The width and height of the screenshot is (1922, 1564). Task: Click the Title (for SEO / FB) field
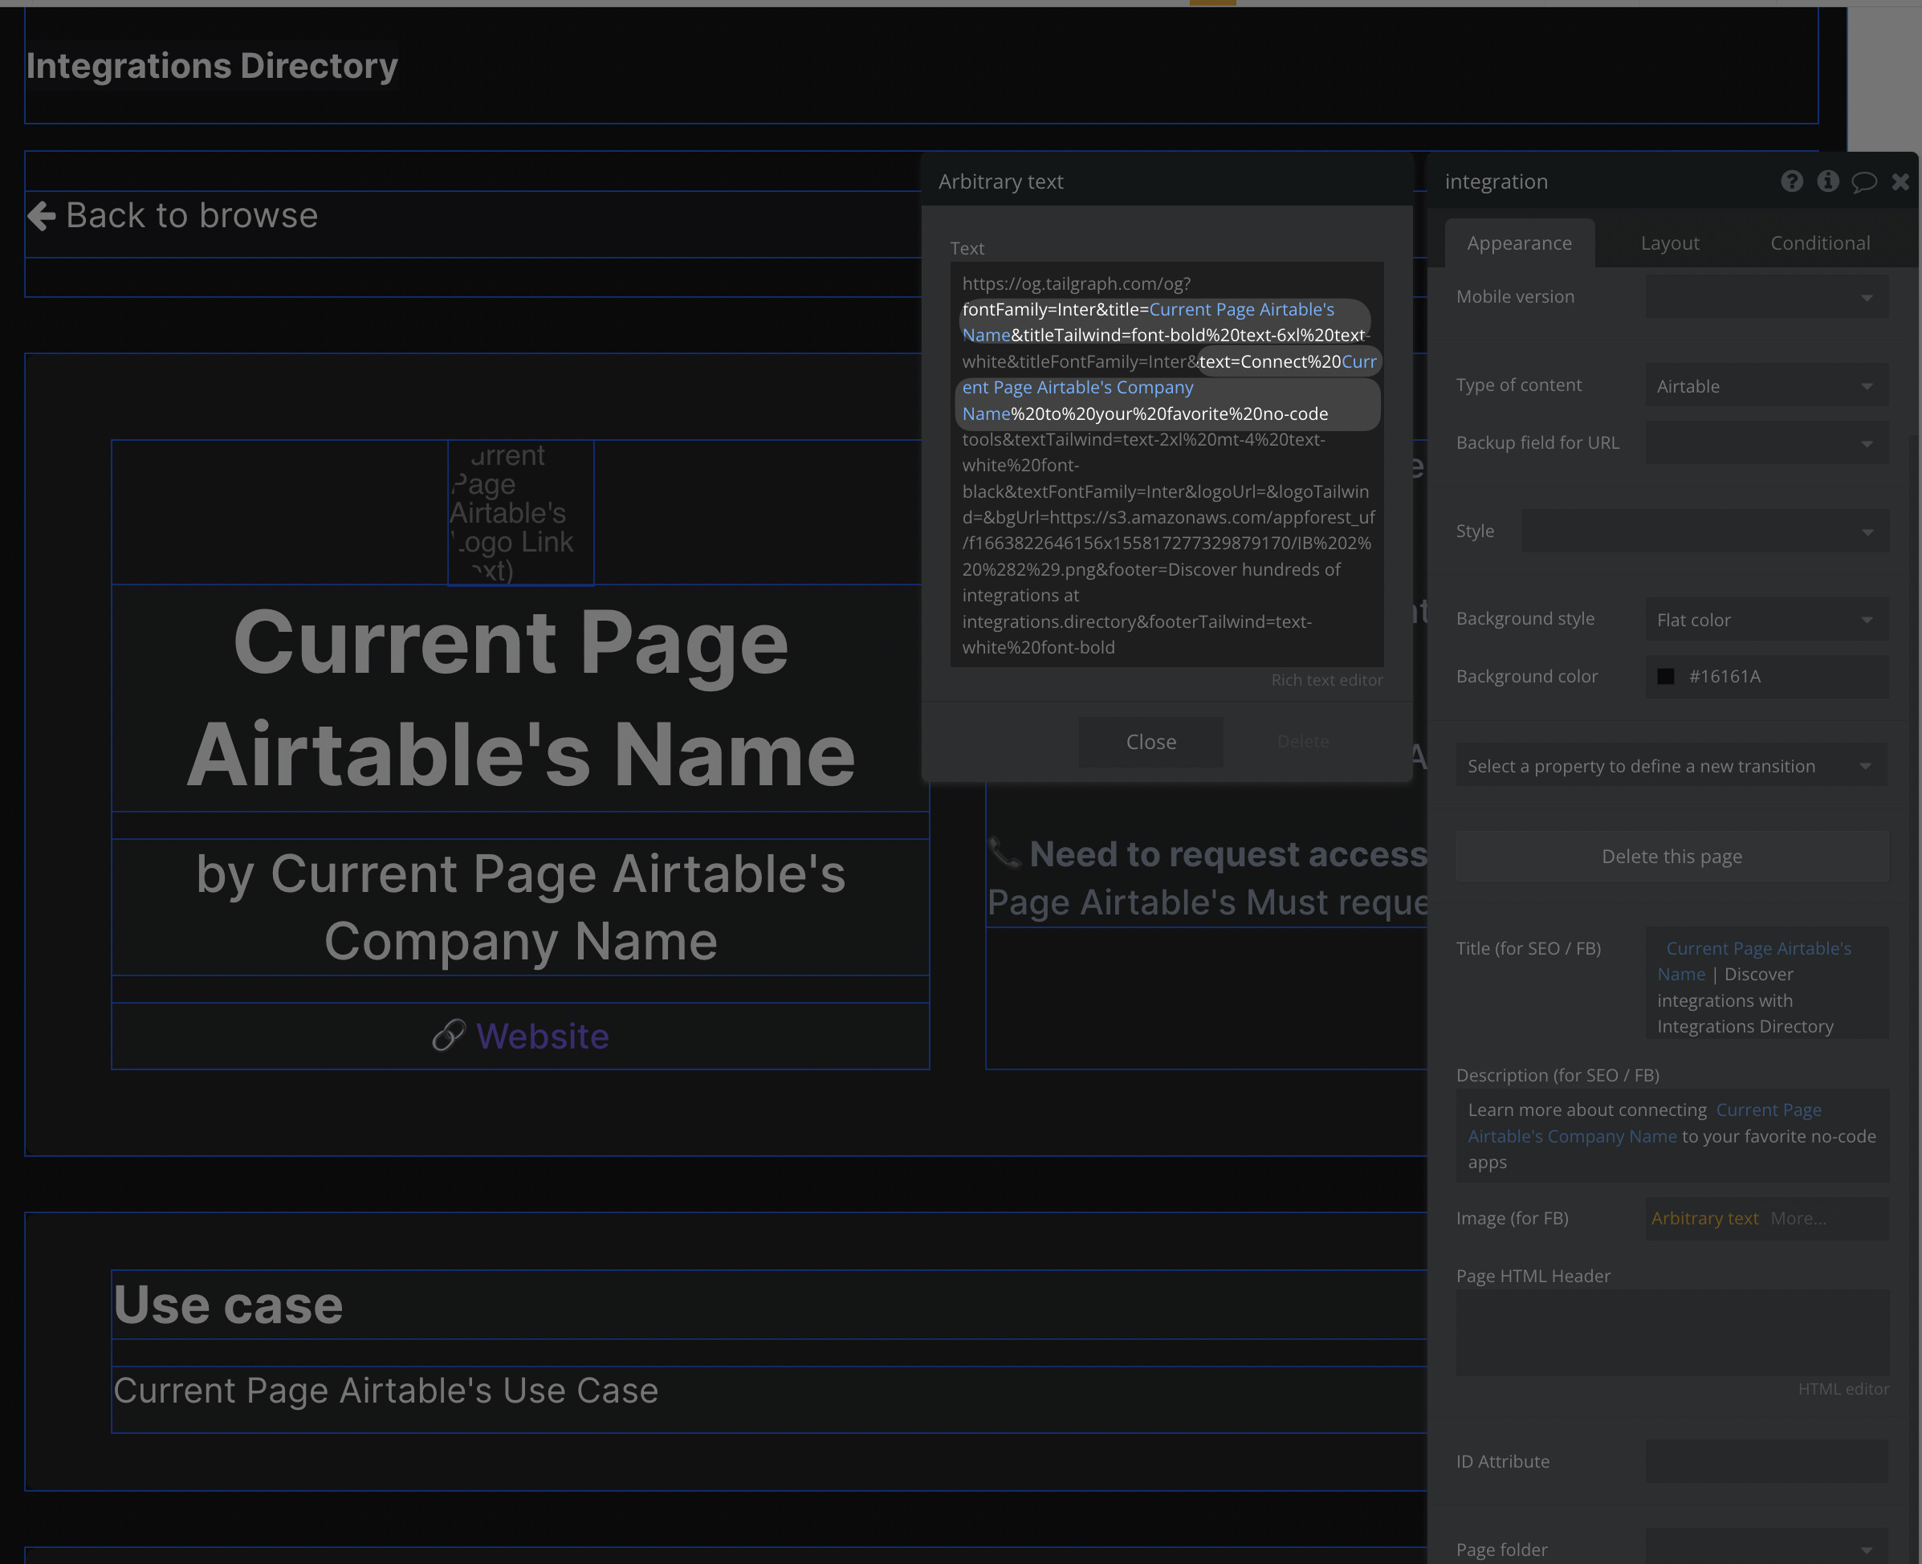click(1766, 984)
